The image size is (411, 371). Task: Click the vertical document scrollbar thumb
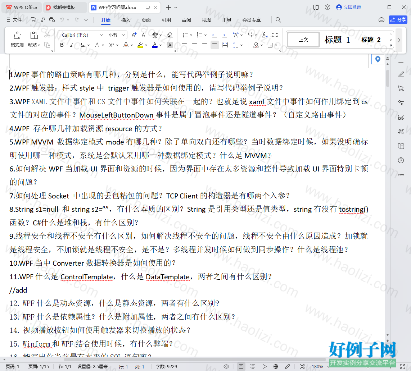(387, 78)
